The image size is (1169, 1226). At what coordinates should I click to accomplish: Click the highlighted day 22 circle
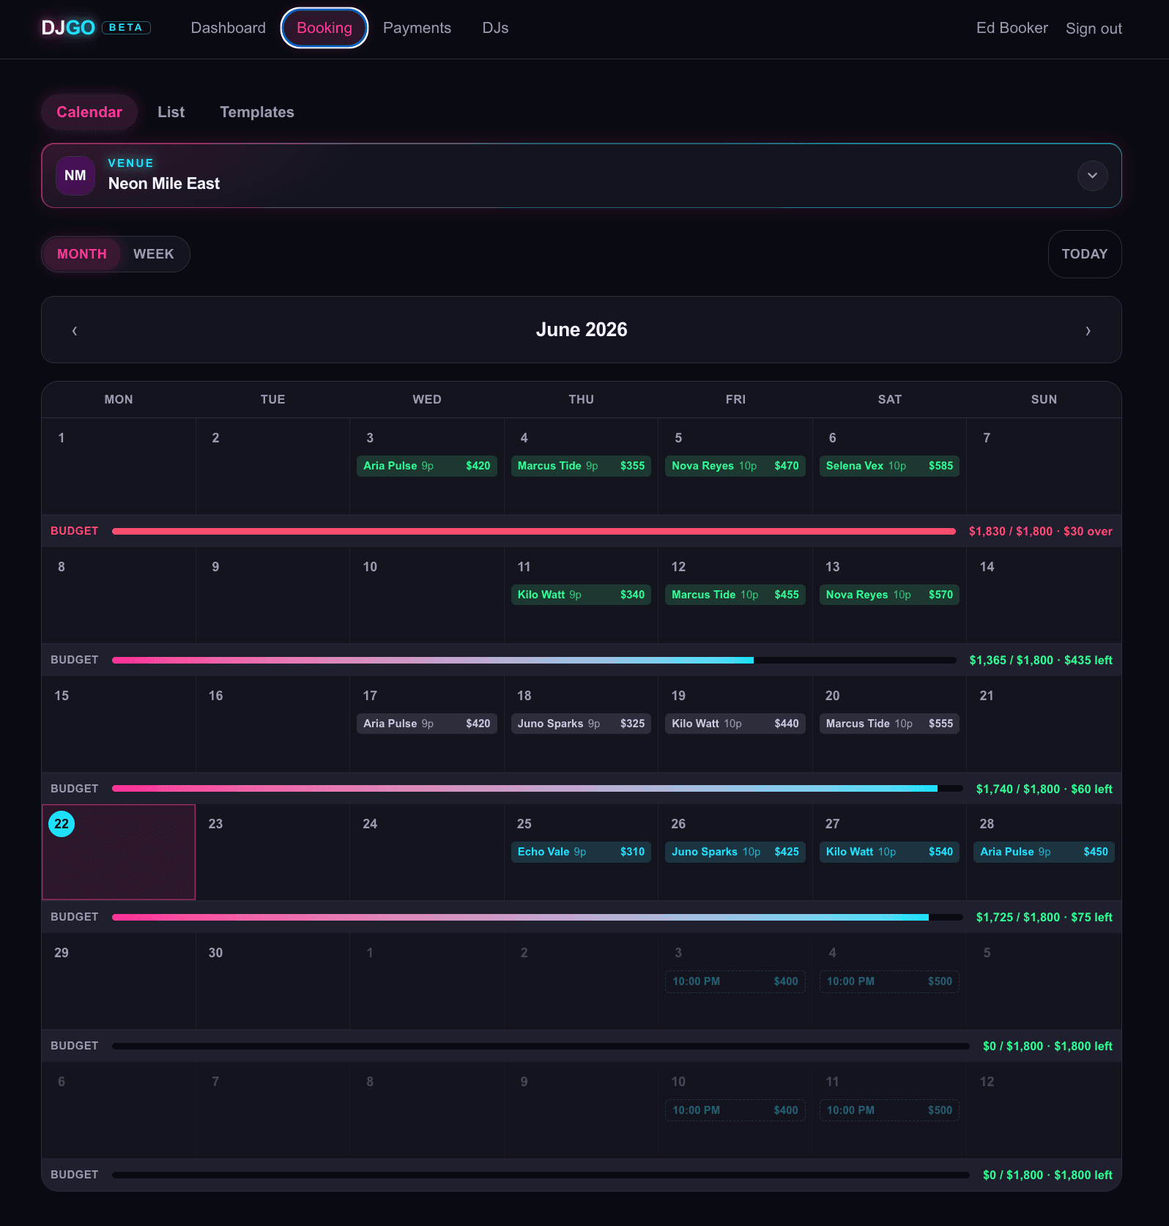(x=62, y=824)
